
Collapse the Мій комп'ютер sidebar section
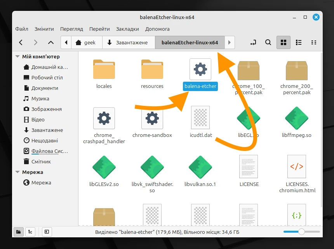click(18, 56)
